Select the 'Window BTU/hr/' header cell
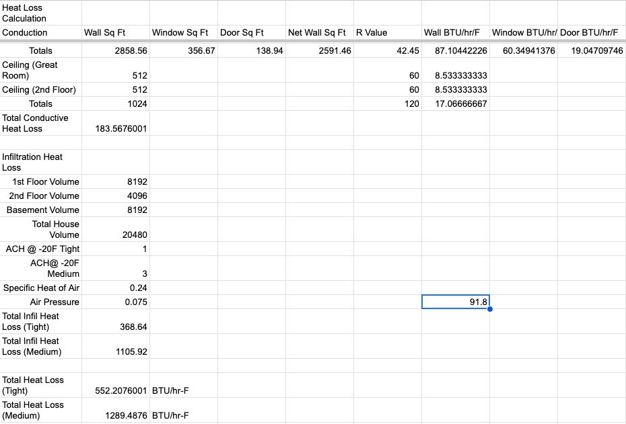The width and height of the screenshot is (626, 424). tap(524, 33)
